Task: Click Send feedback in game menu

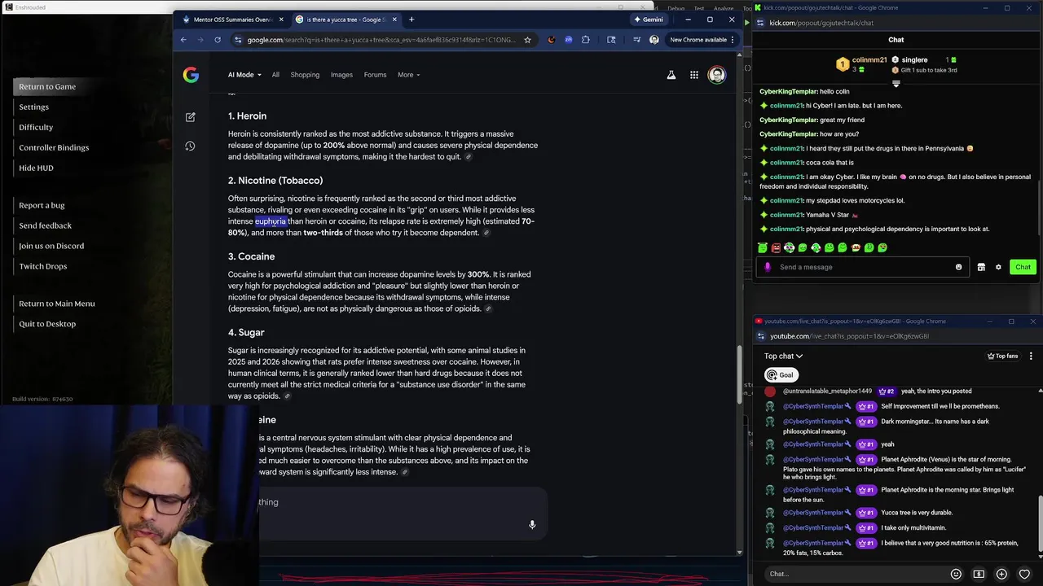Action: (45, 225)
